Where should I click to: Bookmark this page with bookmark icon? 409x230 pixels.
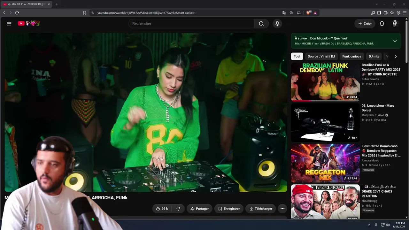click(x=84, y=13)
